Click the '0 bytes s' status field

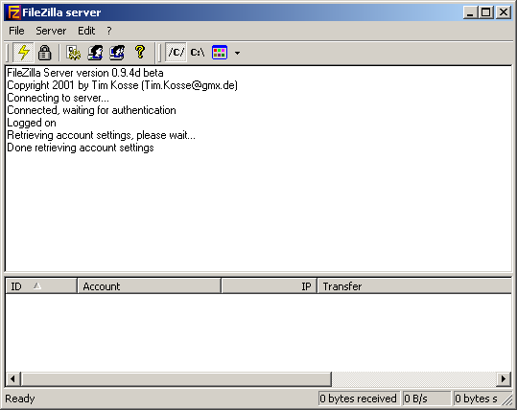click(478, 399)
